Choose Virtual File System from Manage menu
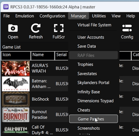This screenshot has height=136, width=139. click(94, 25)
